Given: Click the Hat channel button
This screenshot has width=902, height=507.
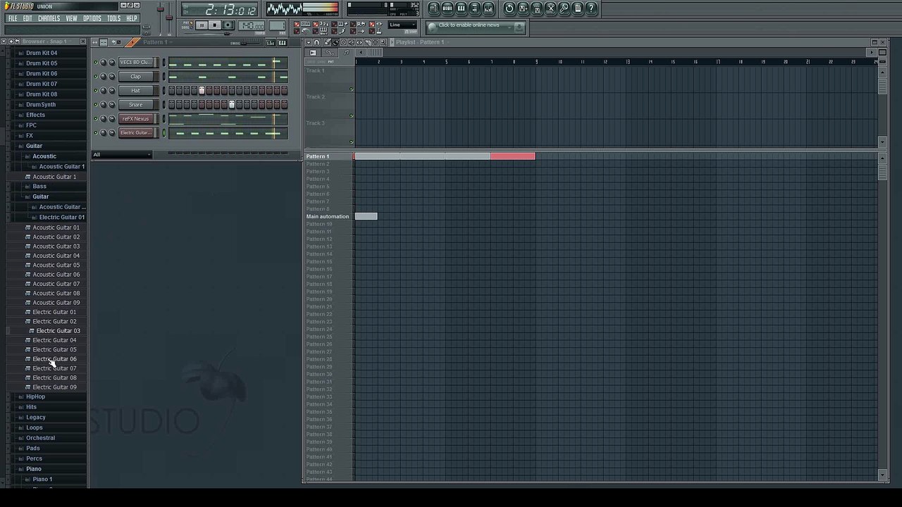Looking at the screenshot, I should click(136, 90).
